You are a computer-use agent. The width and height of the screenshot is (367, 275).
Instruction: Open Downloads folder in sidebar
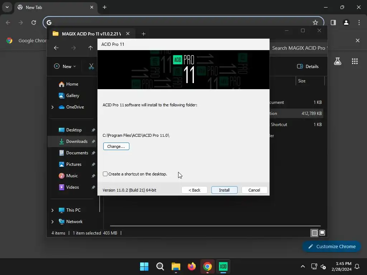tap(77, 141)
